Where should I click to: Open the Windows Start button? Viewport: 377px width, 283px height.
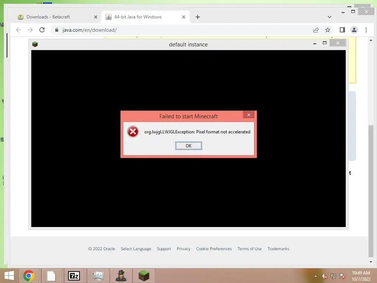tap(9, 276)
